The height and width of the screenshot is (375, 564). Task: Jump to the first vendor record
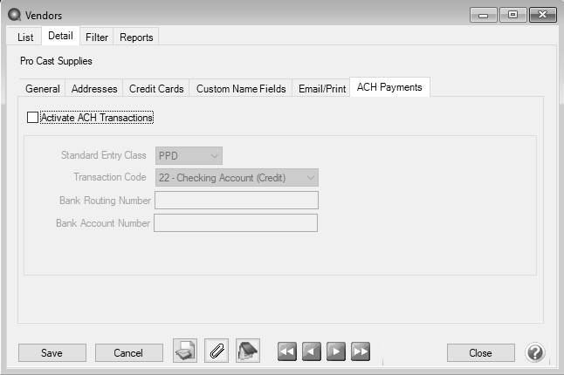click(287, 352)
